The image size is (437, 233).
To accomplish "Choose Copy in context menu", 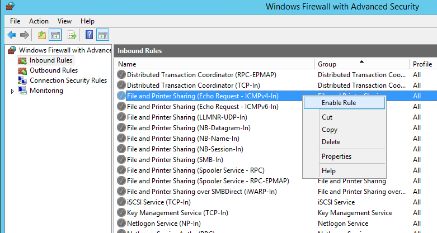I will pos(344,130).
